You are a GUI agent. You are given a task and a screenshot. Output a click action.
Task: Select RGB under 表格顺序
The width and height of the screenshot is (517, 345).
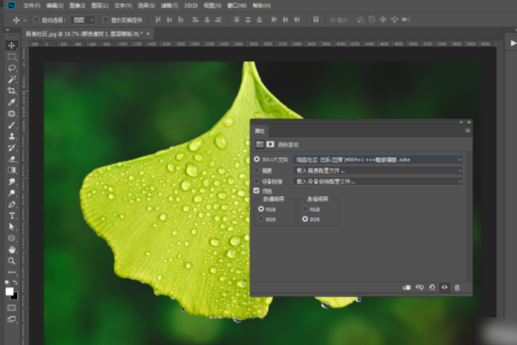click(305, 209)
